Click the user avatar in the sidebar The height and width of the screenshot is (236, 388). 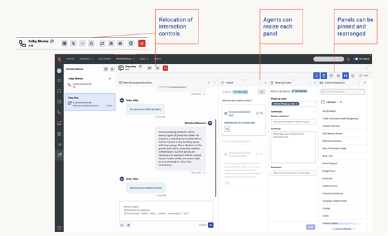[x=59, y=70]
